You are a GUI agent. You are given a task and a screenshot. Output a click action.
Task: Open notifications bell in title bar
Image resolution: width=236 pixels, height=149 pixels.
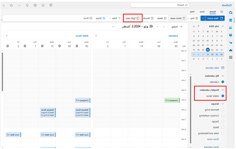(x=43, y=5)
